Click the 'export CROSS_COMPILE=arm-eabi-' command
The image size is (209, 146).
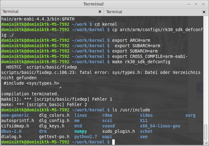pos(150,57)
